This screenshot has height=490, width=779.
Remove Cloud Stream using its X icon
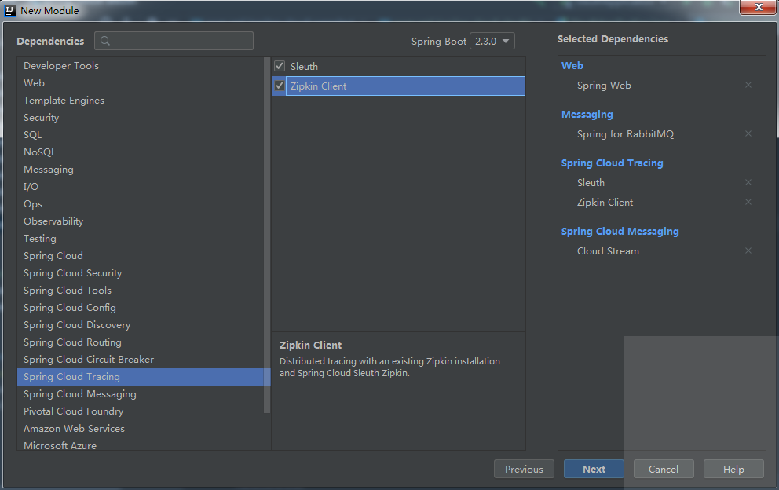[748, 251]
